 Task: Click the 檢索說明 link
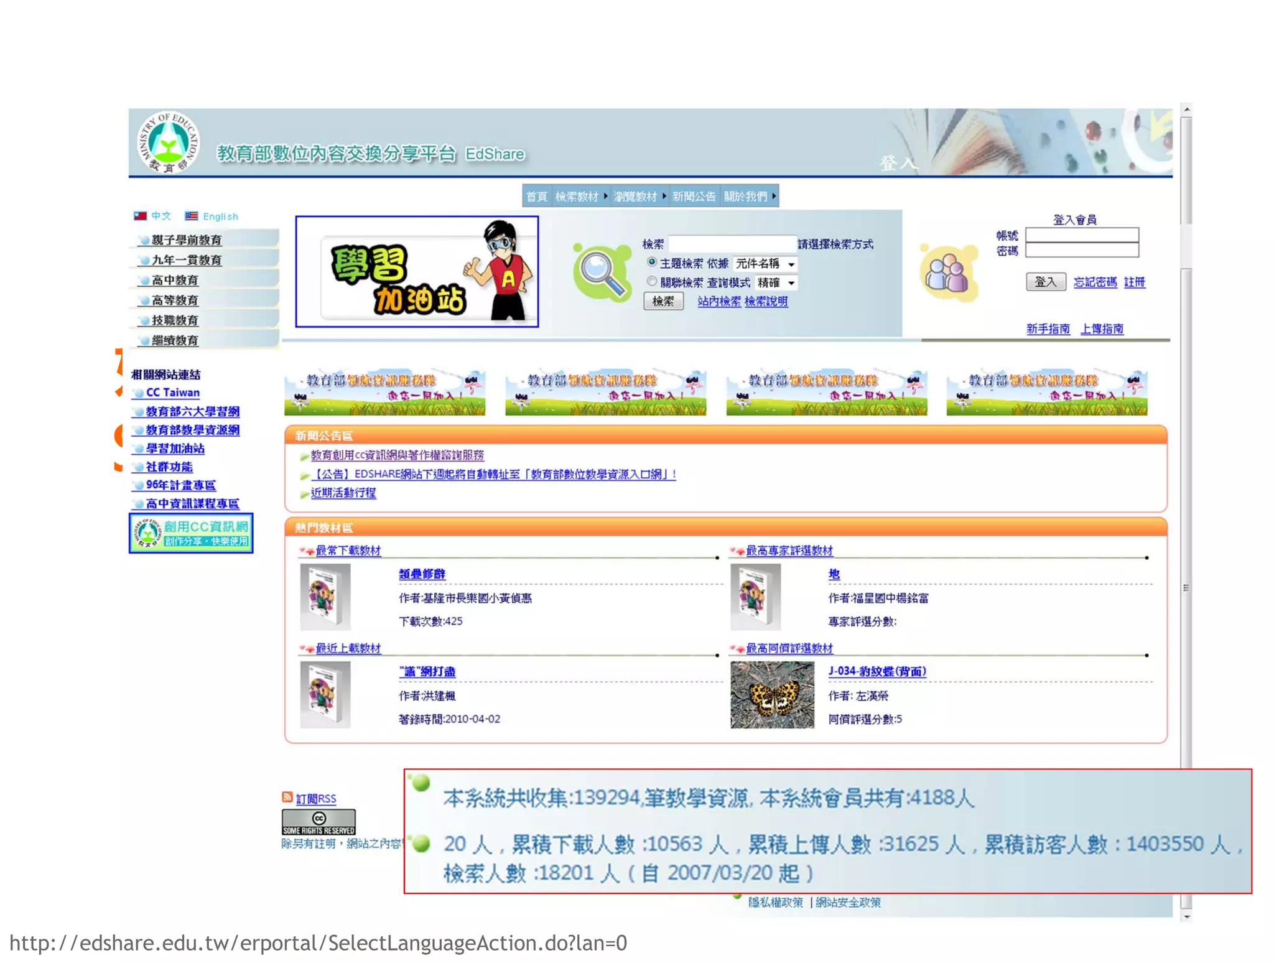[x=766, y=301]
